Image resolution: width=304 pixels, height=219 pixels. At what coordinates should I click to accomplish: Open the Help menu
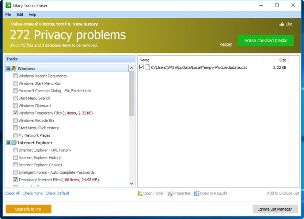[x=32, y=15]
